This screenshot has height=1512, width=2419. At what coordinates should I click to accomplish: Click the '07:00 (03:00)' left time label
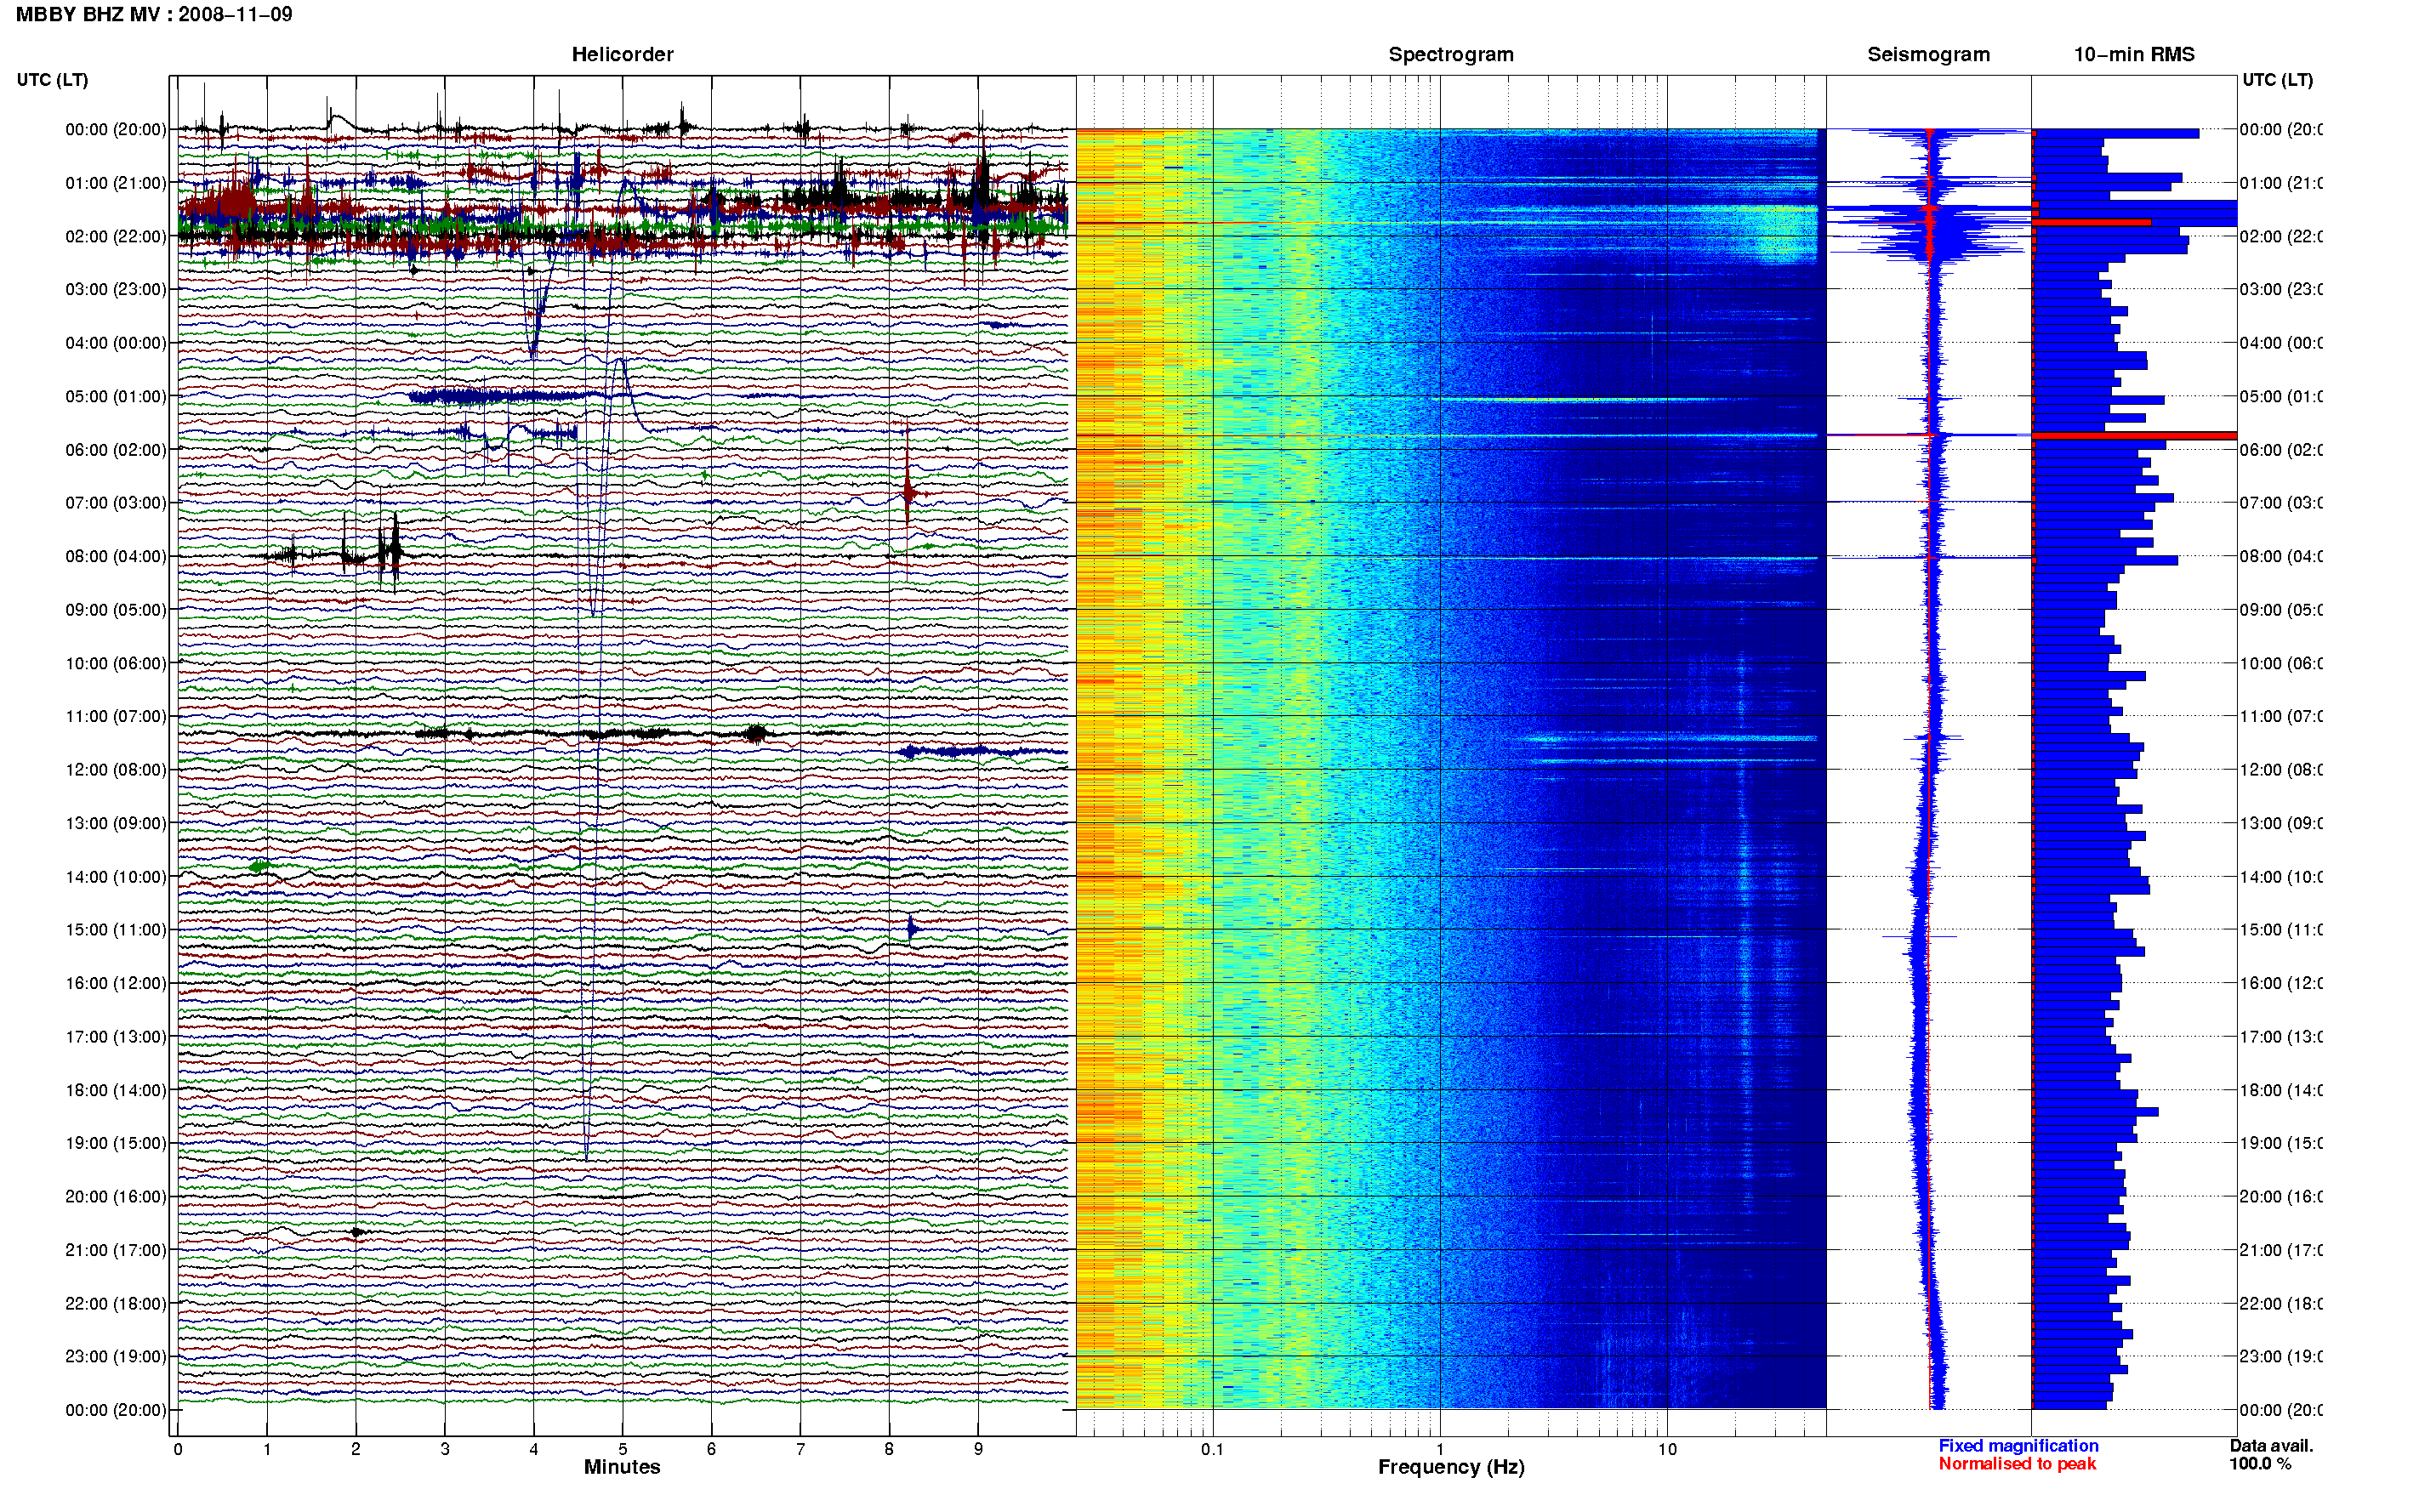(x=116, y=503)
